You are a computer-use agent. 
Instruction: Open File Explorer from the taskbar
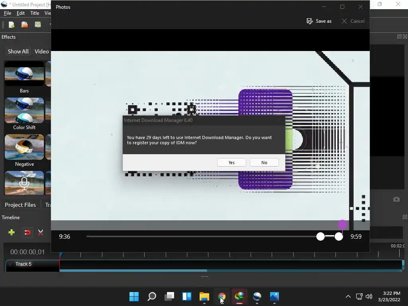coord(204,296)
